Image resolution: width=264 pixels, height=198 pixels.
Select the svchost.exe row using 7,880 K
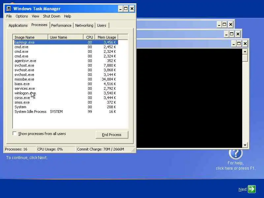point(66,65)
